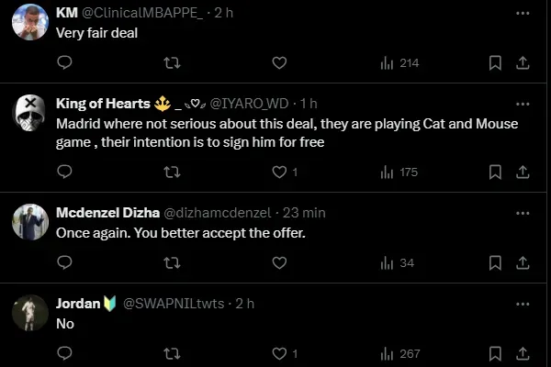Open more options for KM's tweet
This screenshot has height=367, width=551.
pos(523,13)
